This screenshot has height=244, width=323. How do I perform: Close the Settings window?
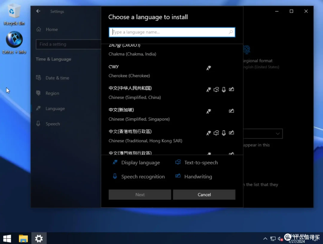pyautogui.click(x=306, y=11)
